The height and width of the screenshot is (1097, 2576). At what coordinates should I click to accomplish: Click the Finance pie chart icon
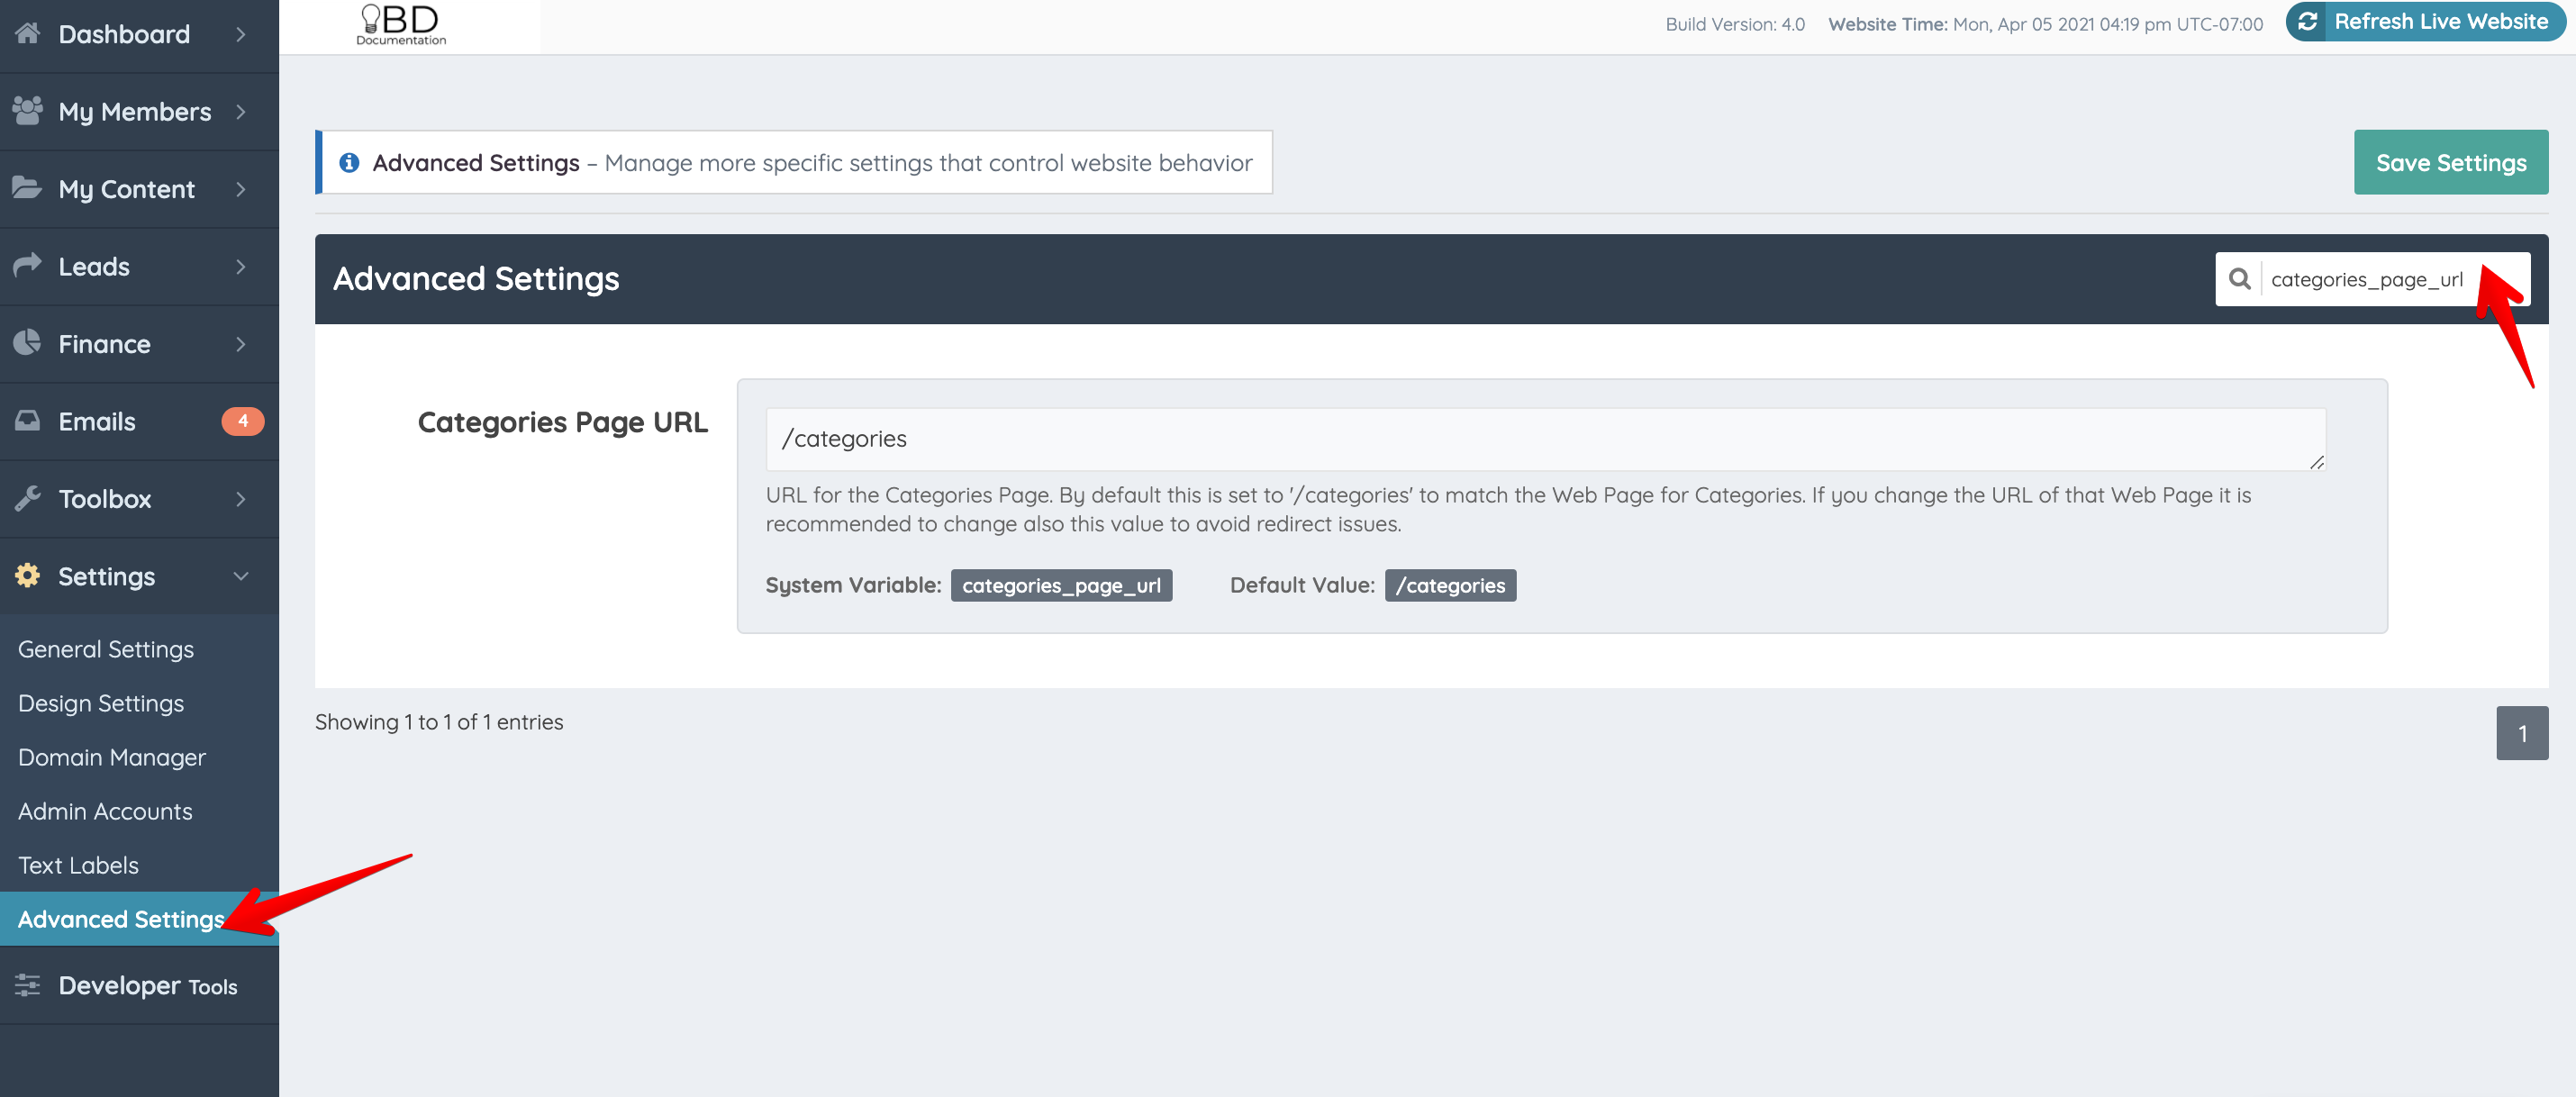tap(28, 343)
